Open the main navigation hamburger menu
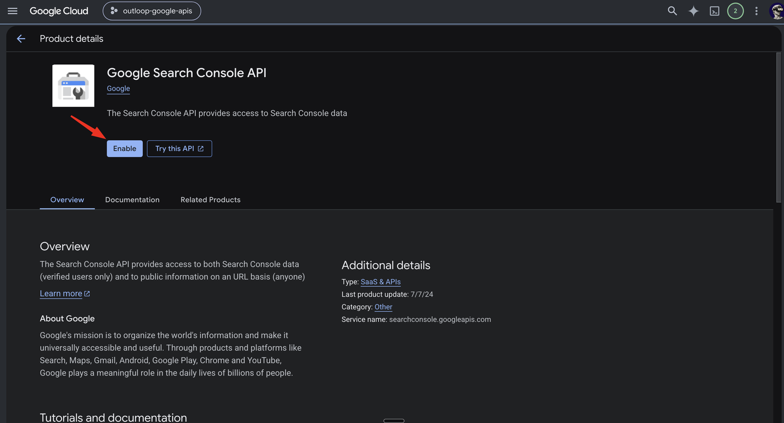 pyautogui.click(x=12, y=11)
